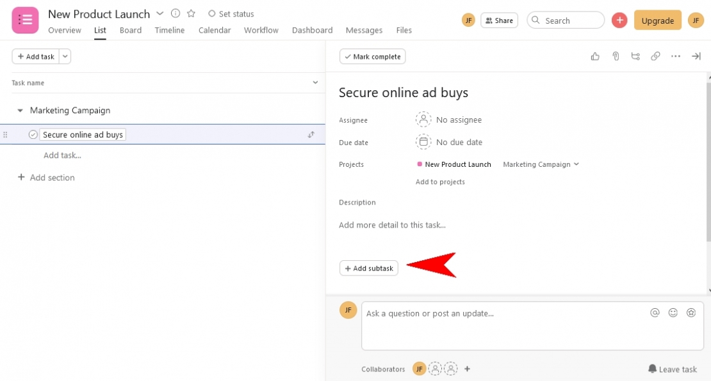Click the thumbs-up like icon

click(594, 56)
